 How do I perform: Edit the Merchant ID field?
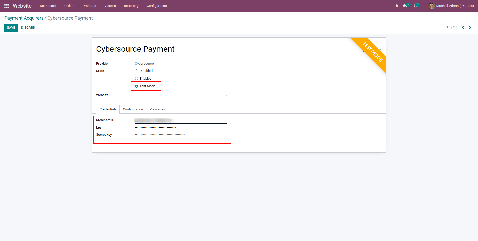point(181,120)
